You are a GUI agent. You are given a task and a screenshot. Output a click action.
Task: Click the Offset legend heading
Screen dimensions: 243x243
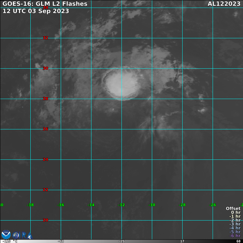[233, 208]
